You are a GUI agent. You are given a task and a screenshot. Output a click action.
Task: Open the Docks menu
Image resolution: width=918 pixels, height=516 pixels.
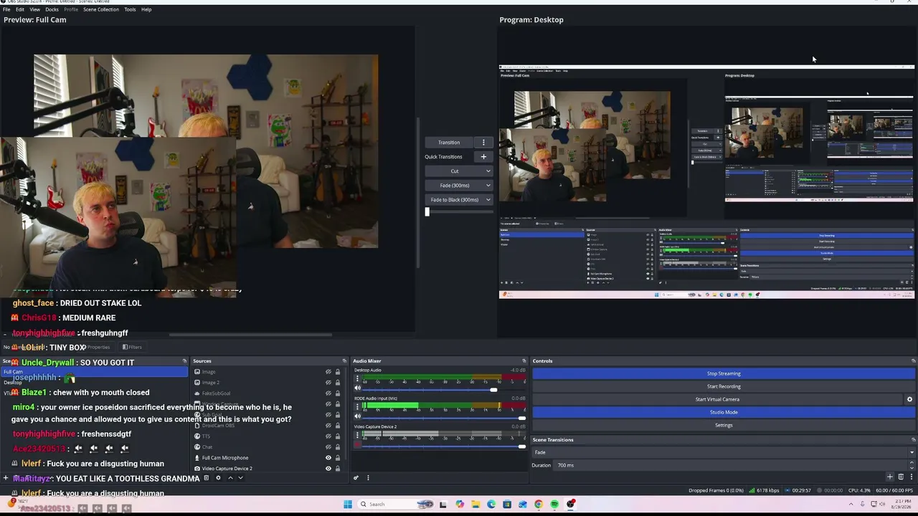coord(52,9)
